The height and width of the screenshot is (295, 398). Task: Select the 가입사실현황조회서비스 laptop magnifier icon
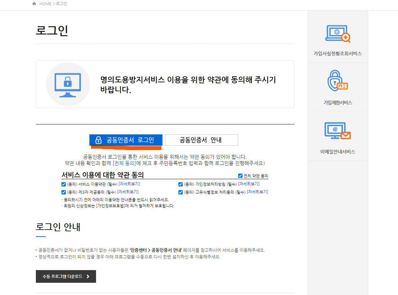337,34
